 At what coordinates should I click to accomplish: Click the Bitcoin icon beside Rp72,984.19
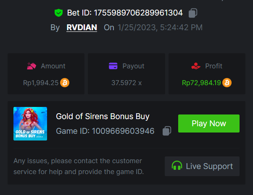click(227, 83)
